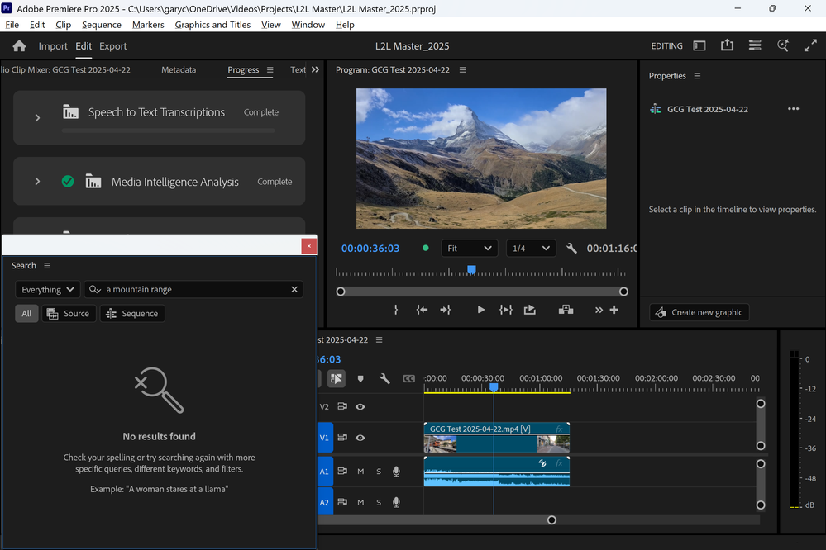Viewport: 826px width, 550px height.
Task: Click the Program Monitor playhead marker
Action: 471,270
